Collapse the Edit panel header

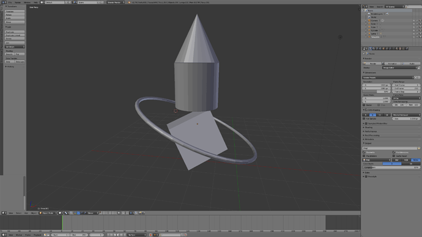point(9,27)
